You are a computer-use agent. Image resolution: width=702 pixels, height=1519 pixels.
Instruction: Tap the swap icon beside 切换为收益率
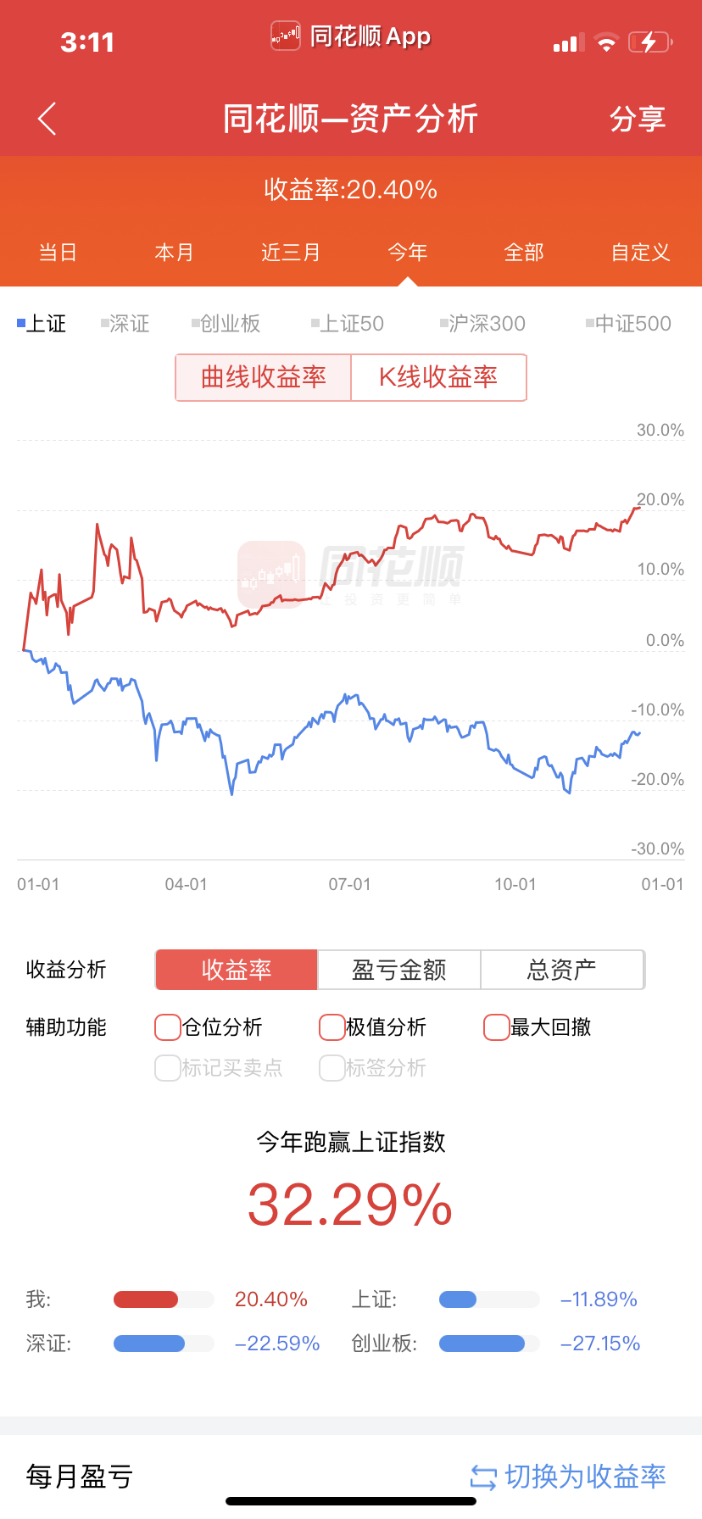pyautogui.click(x=483, y=1477)
